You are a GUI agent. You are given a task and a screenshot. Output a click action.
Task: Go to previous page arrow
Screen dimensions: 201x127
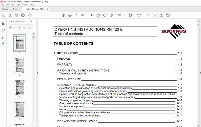(x=63, y=15)
